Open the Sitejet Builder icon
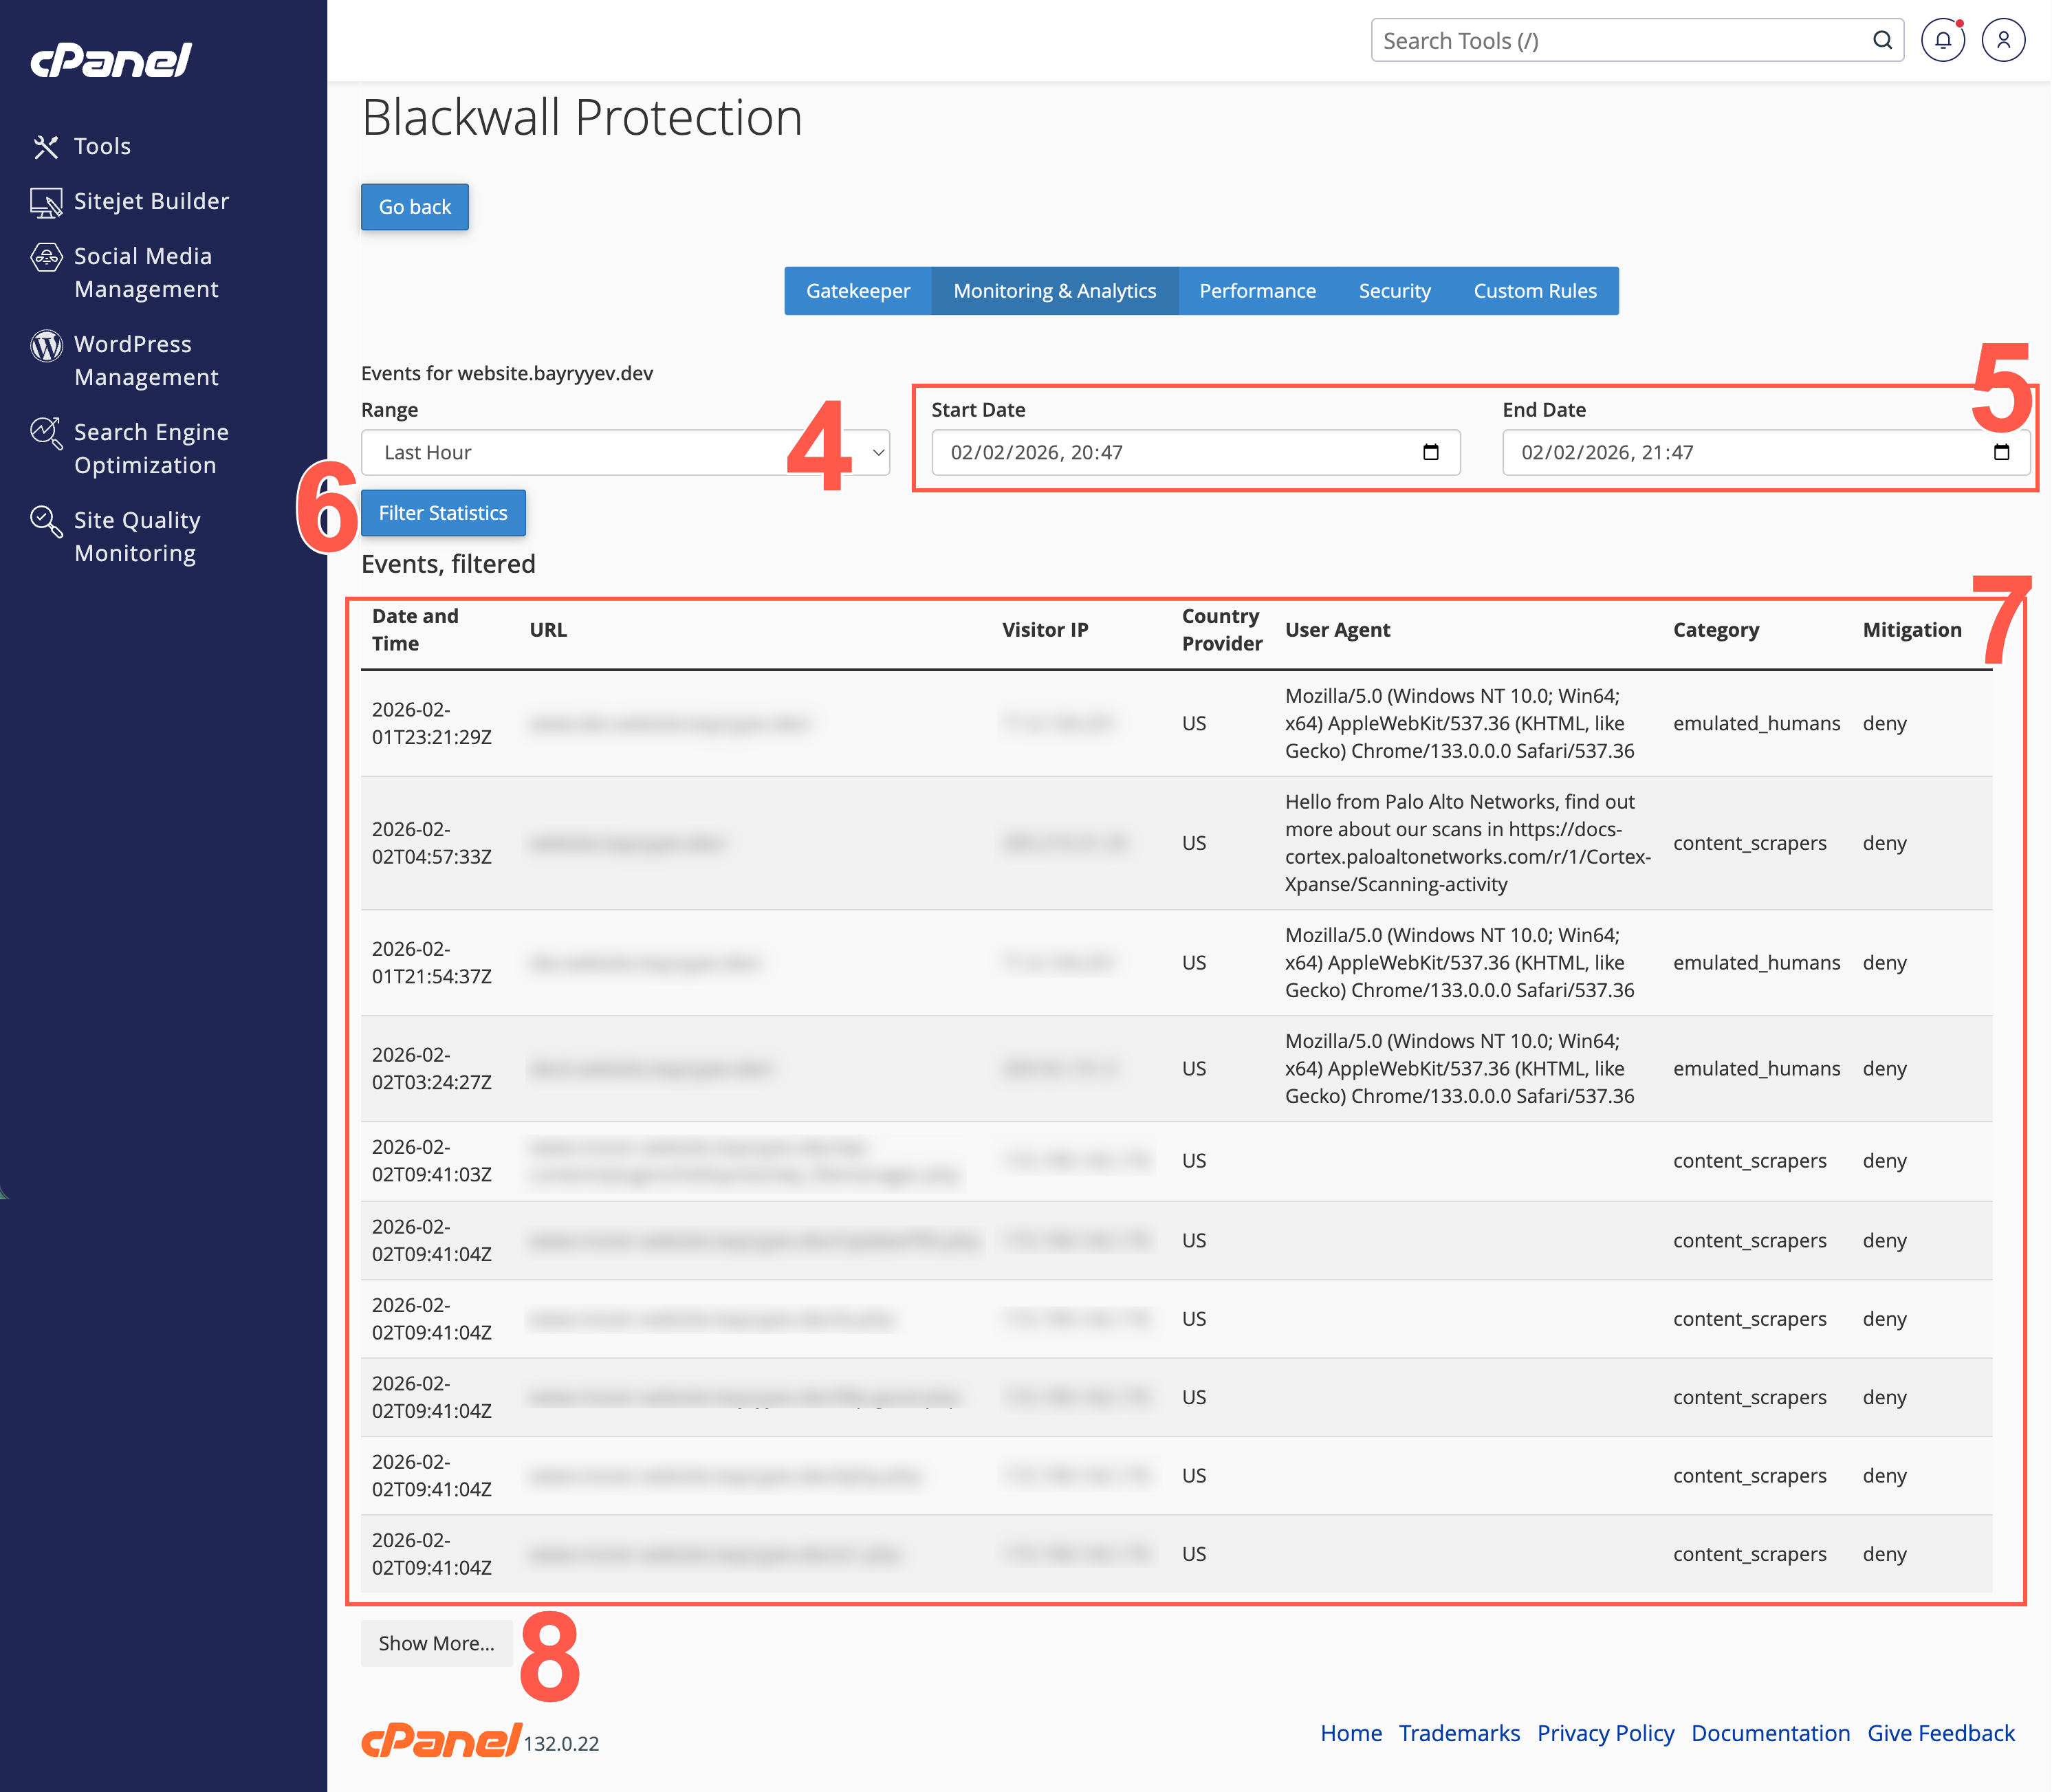Image resolution: width=2052 pixels, height=1792 pixels. (46, 202)
